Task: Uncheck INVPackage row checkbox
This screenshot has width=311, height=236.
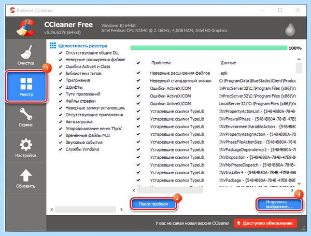Action: tap(138, 180)
